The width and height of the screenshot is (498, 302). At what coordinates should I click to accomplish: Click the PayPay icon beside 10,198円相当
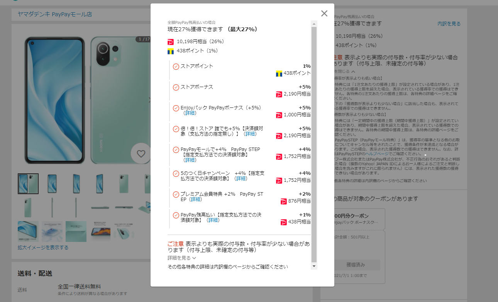pyautogui.click(x=171, y=42)
